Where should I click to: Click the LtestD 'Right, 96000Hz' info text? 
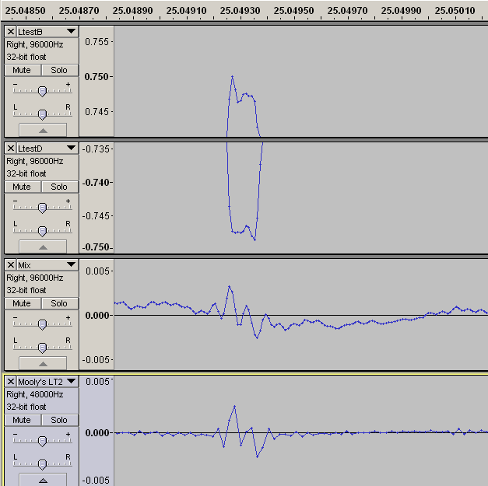pos(35,161)
